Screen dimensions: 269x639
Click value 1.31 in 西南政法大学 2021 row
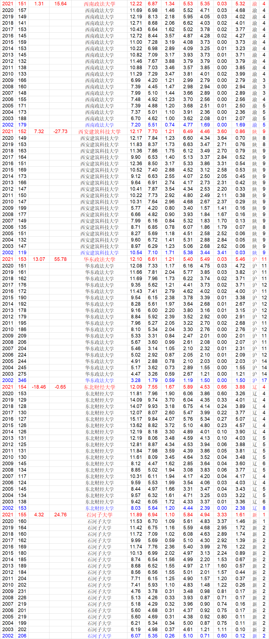coord(39,4)
